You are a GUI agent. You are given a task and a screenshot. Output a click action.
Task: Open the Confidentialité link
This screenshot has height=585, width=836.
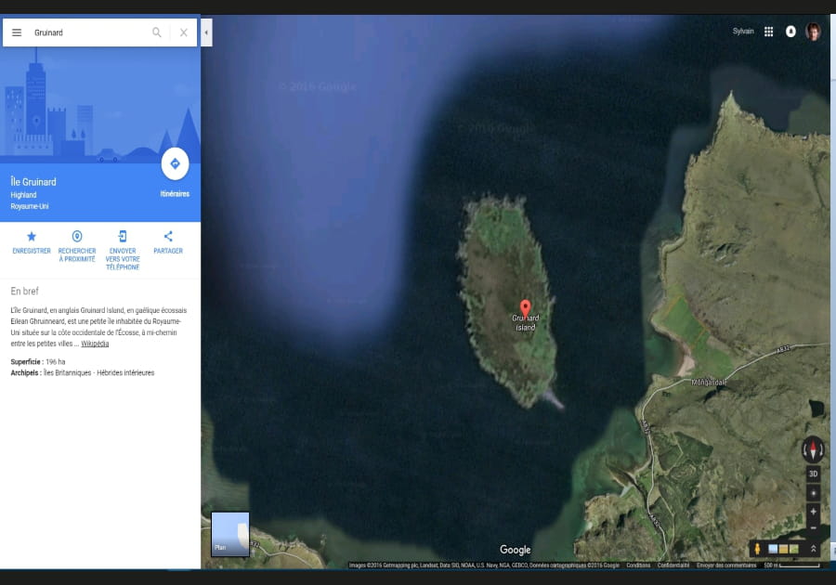[673, 565]
